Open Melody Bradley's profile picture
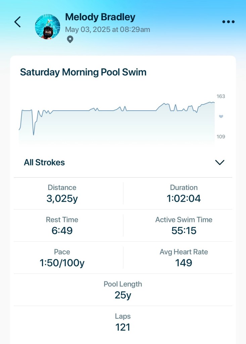The width and height of the screenshot is (246, 344). coord(48,27)
